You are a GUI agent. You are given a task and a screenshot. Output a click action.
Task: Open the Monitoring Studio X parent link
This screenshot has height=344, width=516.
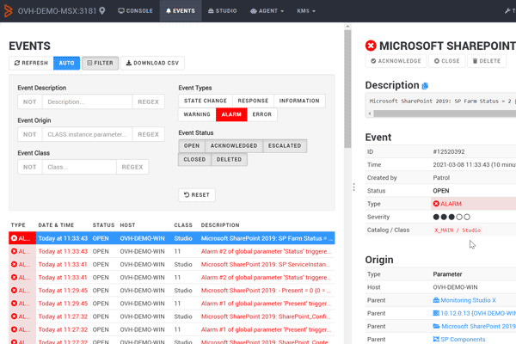click(x=464, y=300)
